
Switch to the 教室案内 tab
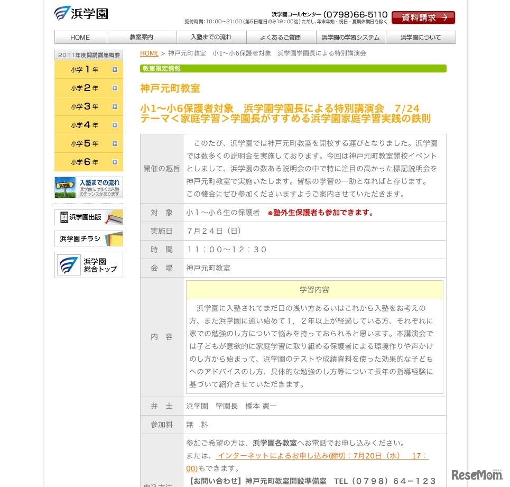[141, 37]
